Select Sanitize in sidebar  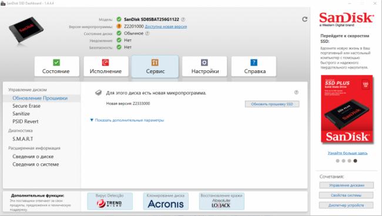(21, 114)
